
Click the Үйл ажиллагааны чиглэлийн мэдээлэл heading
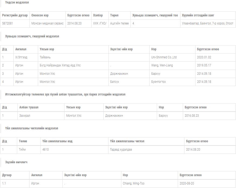point(31,128)
